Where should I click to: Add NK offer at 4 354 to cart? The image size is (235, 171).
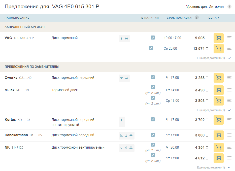(219, 148)
